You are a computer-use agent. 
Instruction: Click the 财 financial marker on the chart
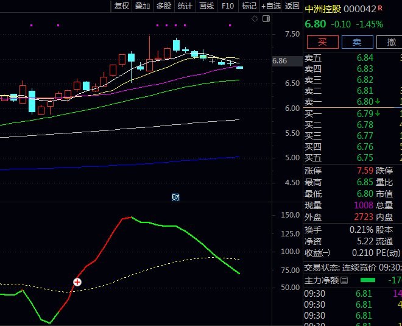(x=175, y=197)
